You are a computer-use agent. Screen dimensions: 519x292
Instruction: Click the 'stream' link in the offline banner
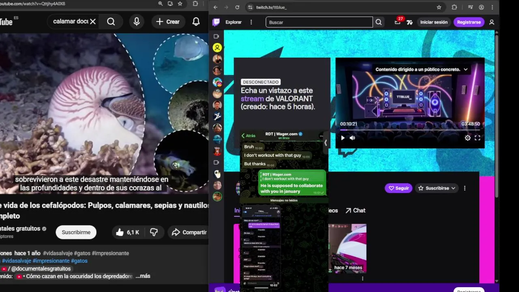pyautogui.click(x=252, y=99)
